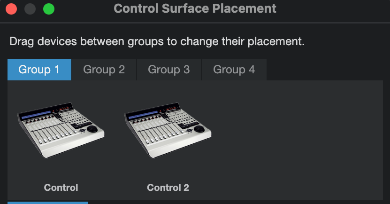The width and height of the screenshot is (390, 204).
Task: Click the jog wheel on Control device
Action: tap(92, 129)
